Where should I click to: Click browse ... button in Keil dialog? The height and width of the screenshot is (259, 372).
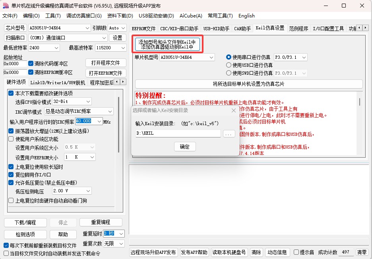pyautogui.click(x=229, y=134)
